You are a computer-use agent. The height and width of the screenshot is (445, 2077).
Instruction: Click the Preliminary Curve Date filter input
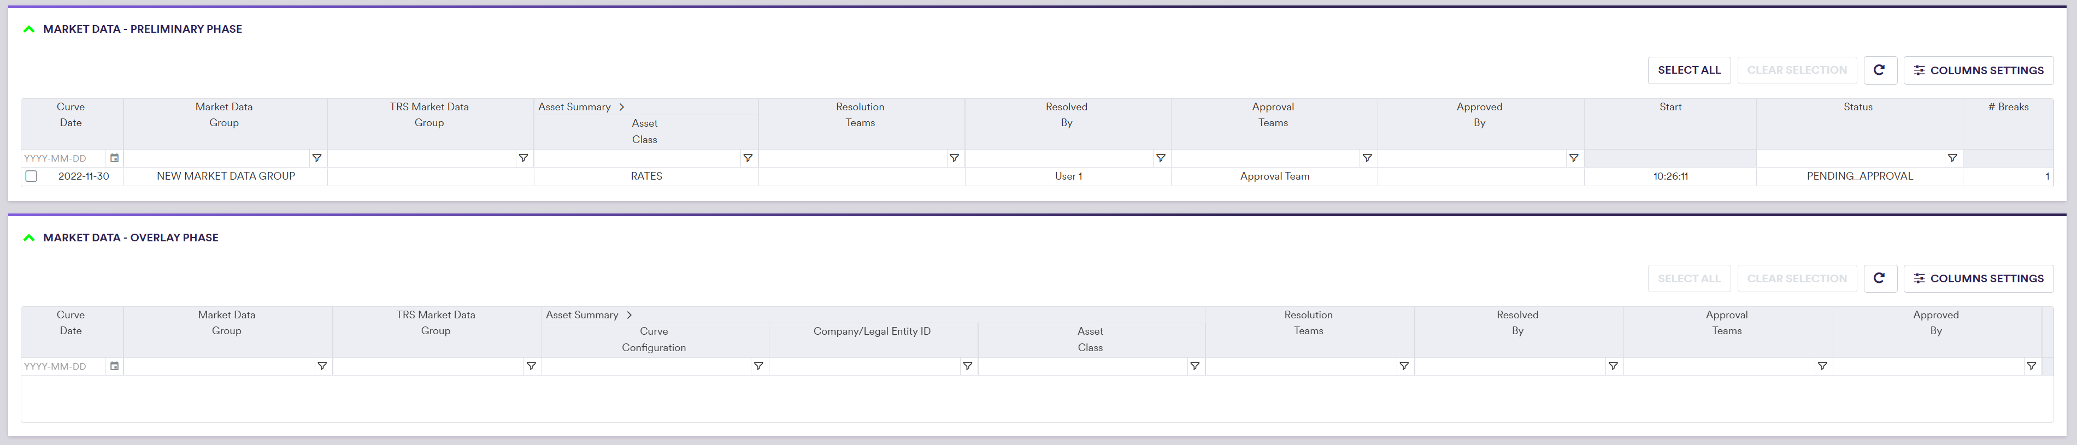click(63, 158)
